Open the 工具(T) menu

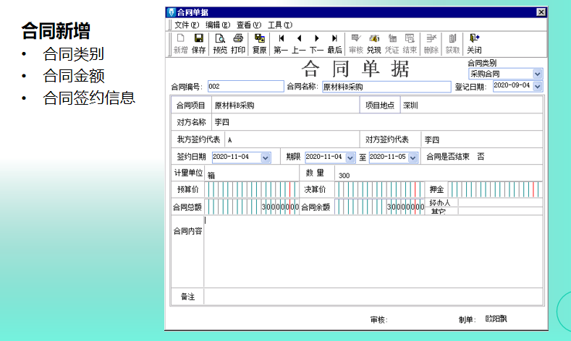pos(280,25)
